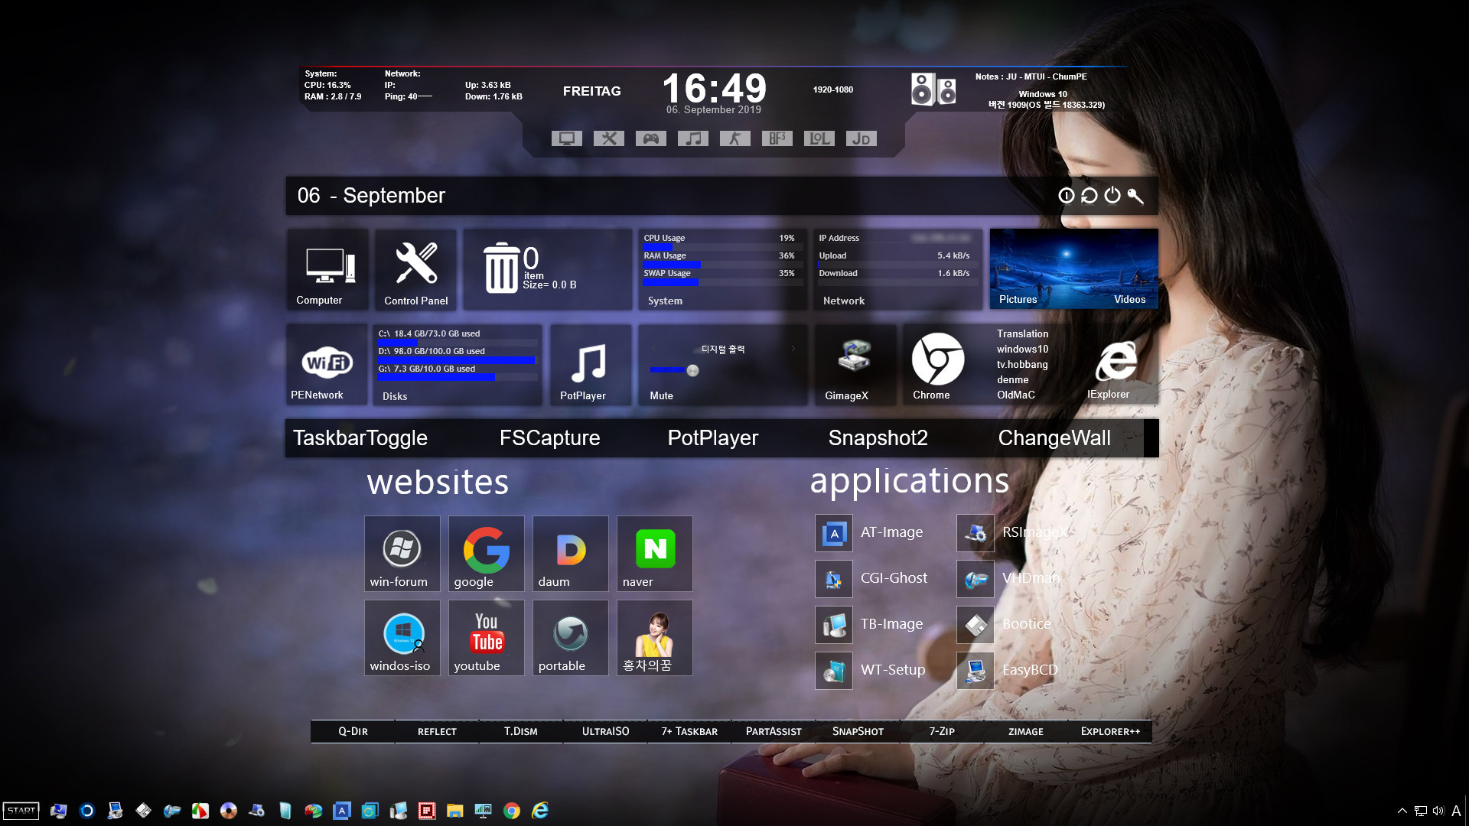Image resolution: width=1469 pixels, height=826 pixels.
Task: Select Explorer++ in the bottom menu bar
Action: [1110, 731]
